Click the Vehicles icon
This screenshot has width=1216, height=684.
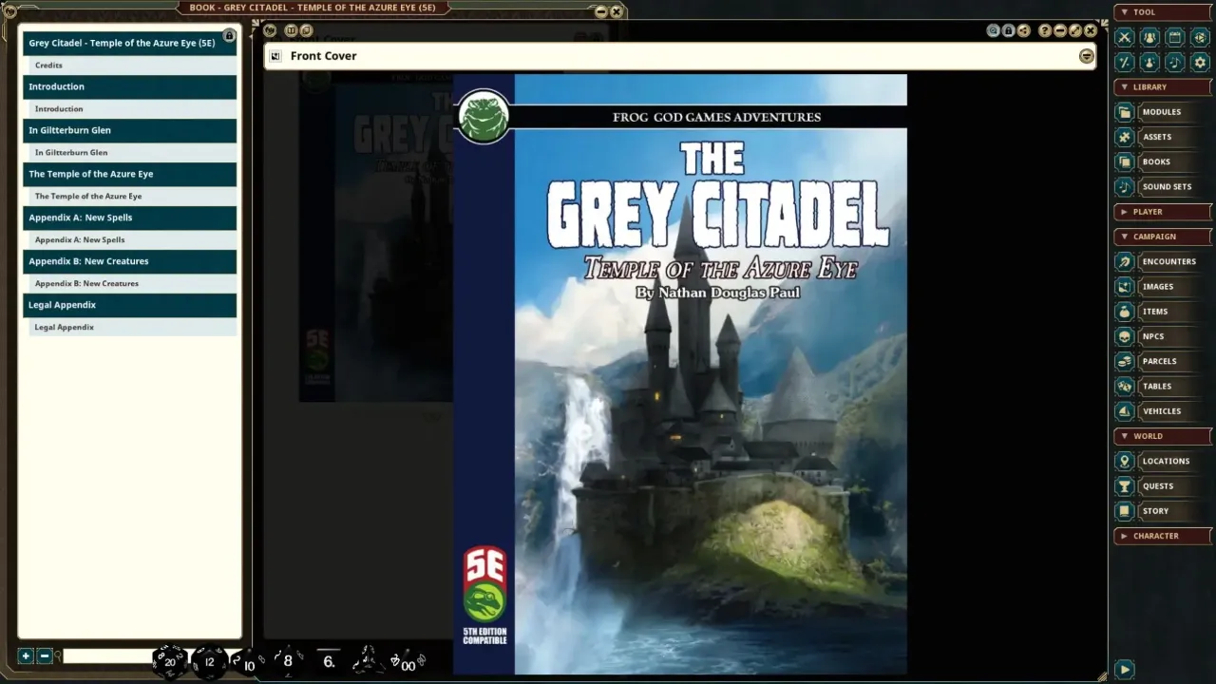click(1125, 411)
